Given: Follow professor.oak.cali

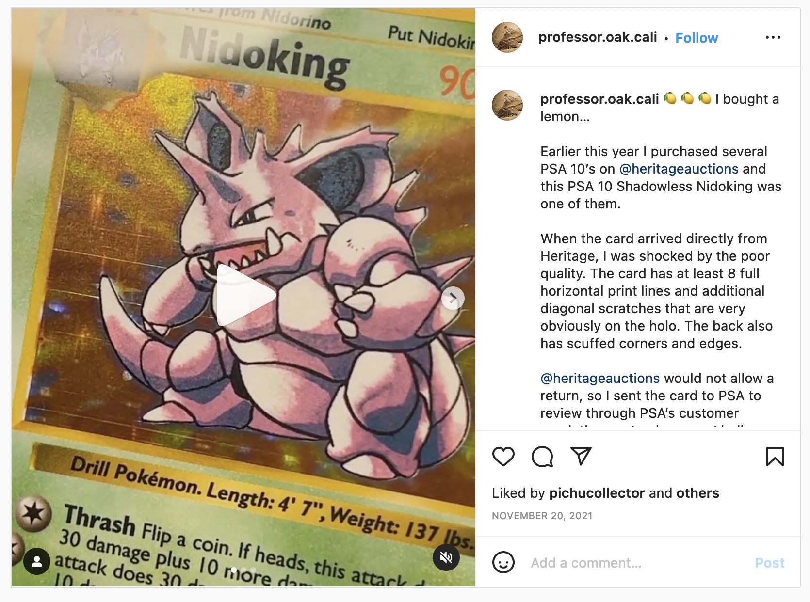Looking at the screenshot, I should 696,38.
